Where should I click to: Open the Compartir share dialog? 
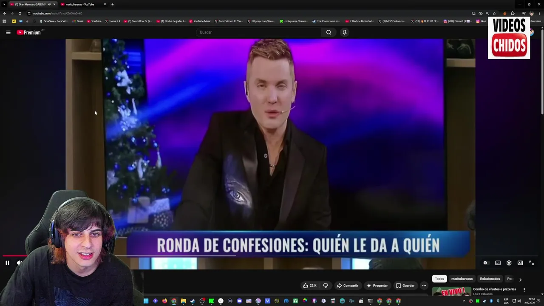347,286
